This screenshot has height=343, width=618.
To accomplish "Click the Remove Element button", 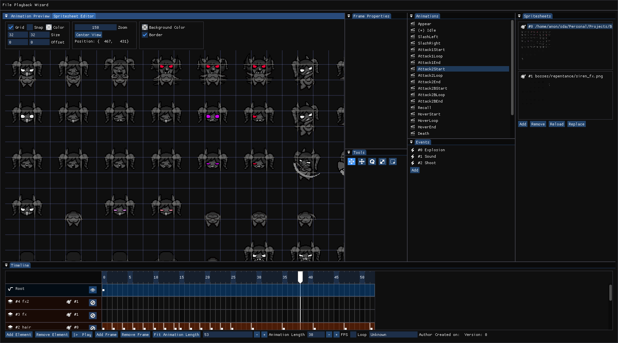I will [52, 335].
